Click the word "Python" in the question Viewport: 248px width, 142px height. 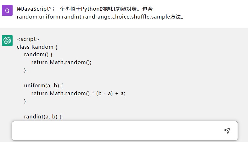(x=90, y=9)
